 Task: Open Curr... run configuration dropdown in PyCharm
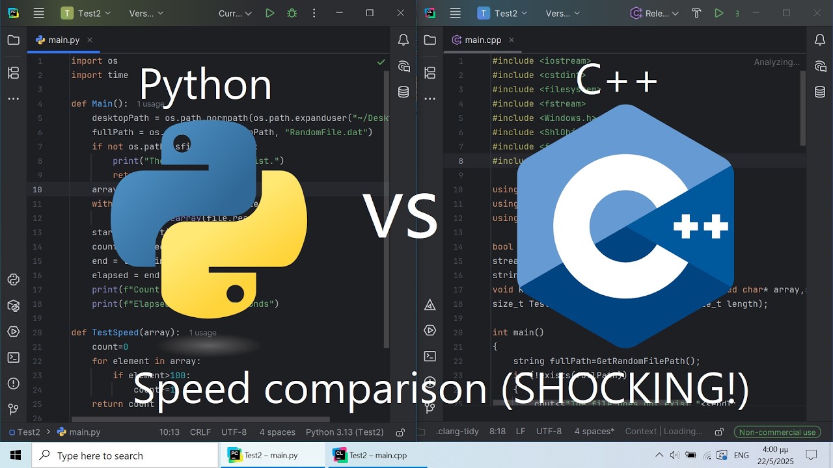pyautogui.click(x=235, y=13)
